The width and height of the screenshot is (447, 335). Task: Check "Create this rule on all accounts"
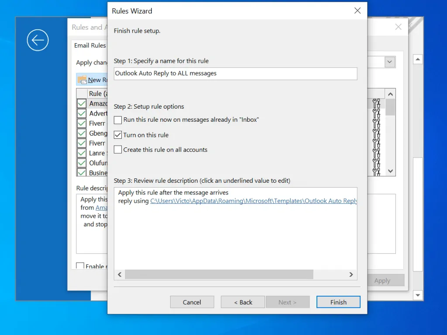point(117,150)
